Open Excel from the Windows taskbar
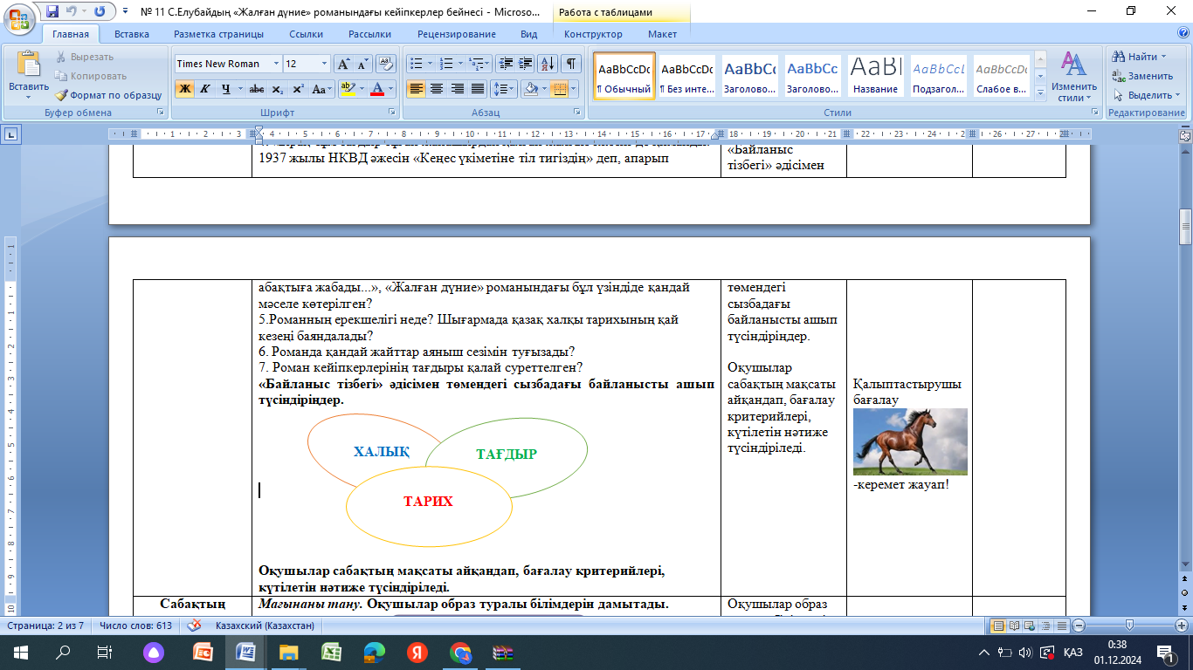 pyautogui.click(x=332, y=652)
